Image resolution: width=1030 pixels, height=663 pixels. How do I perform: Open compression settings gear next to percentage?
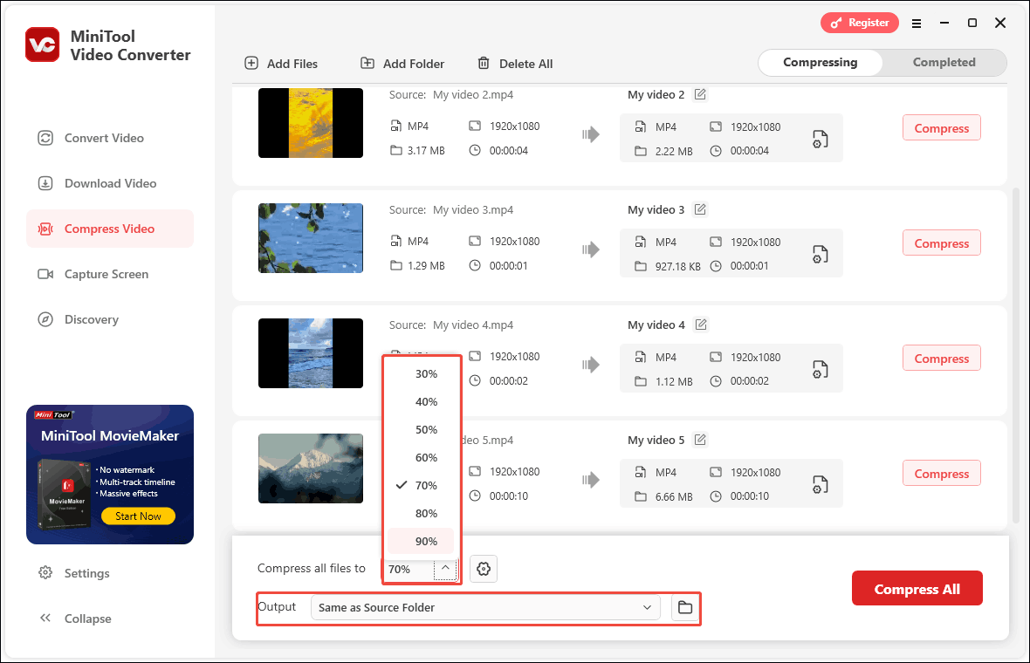(484, 569)
